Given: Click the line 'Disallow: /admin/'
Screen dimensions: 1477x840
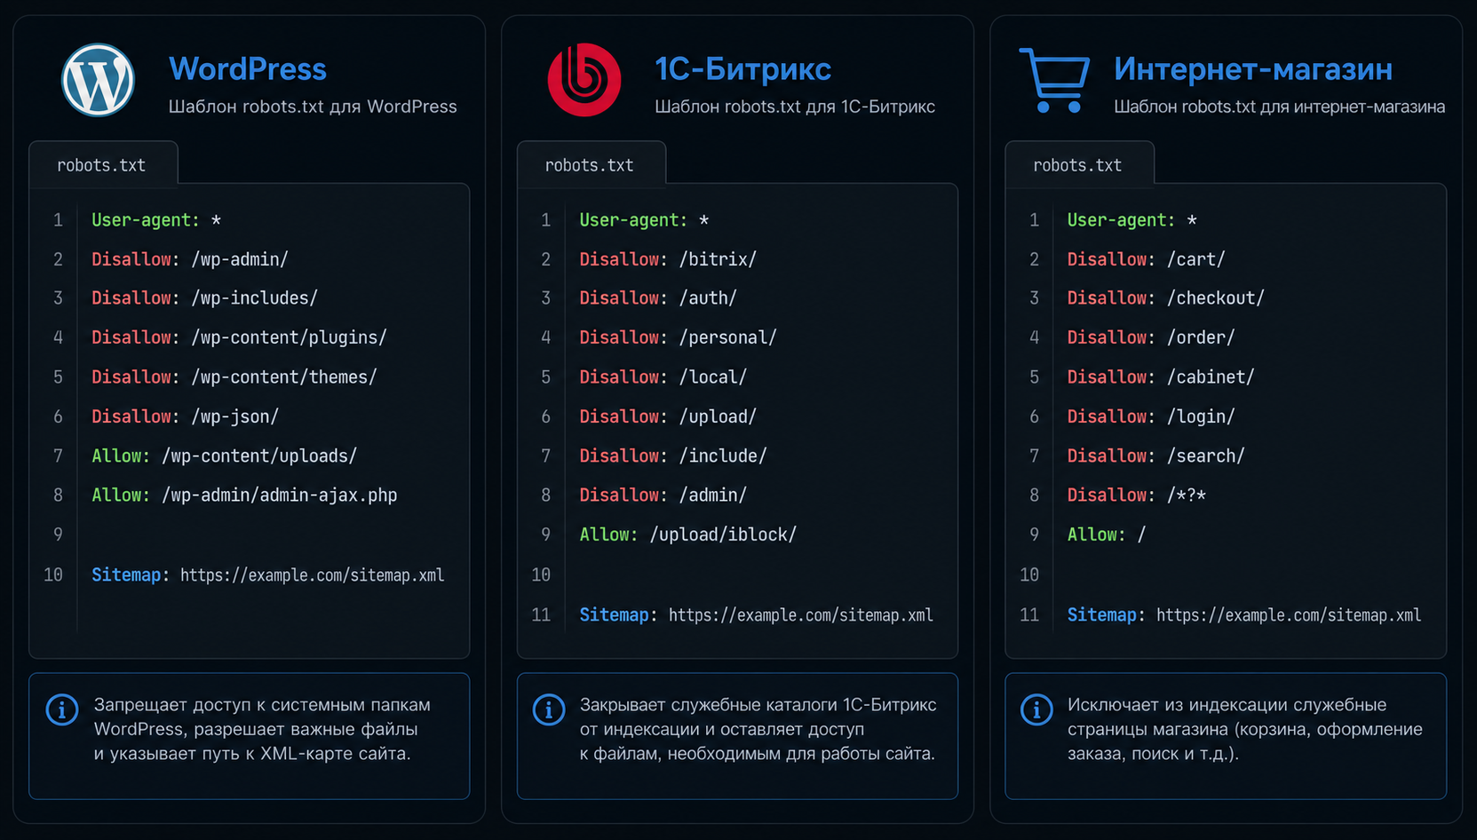Looking at the screenshot, I should pyautogui.click(x=663, y=495).
